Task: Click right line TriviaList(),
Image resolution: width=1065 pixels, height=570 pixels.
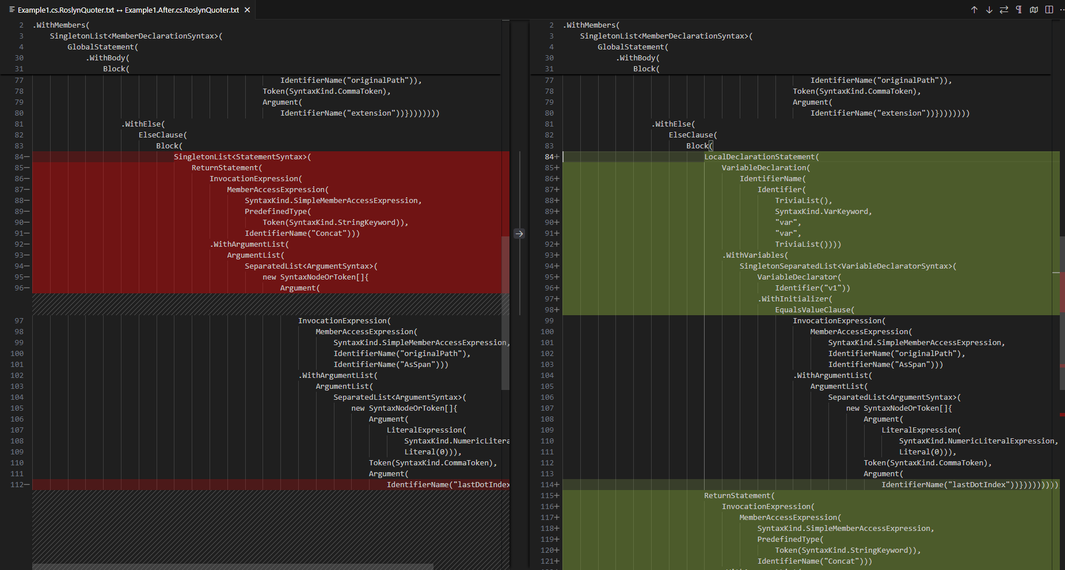Action: click(x=804, y=200)
